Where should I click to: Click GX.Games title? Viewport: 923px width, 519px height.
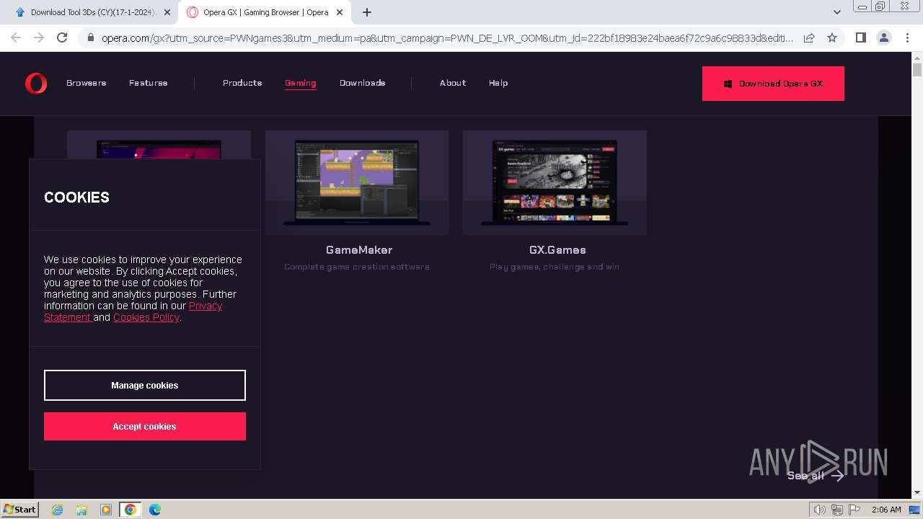pyautogui.click(x=557, y=250)
